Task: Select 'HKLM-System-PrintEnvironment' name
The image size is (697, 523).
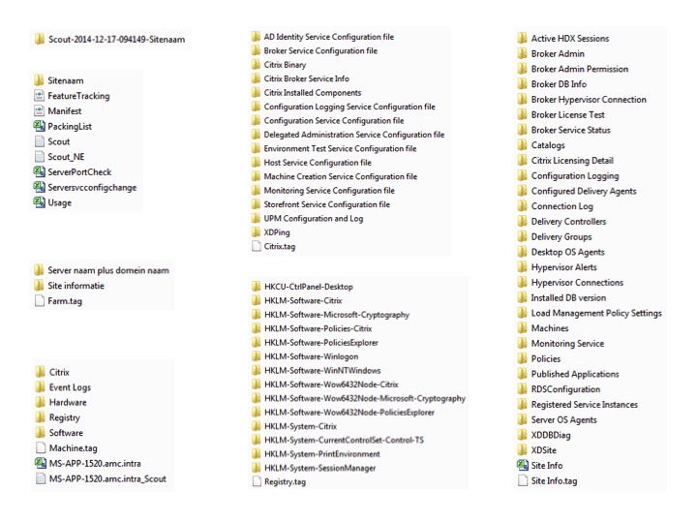Action: 322,454
